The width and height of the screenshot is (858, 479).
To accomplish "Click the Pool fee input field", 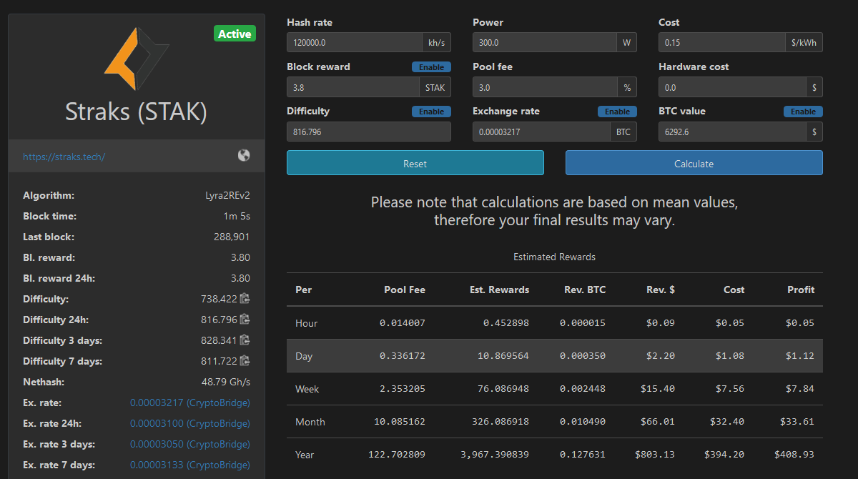I will coord(544,87).
